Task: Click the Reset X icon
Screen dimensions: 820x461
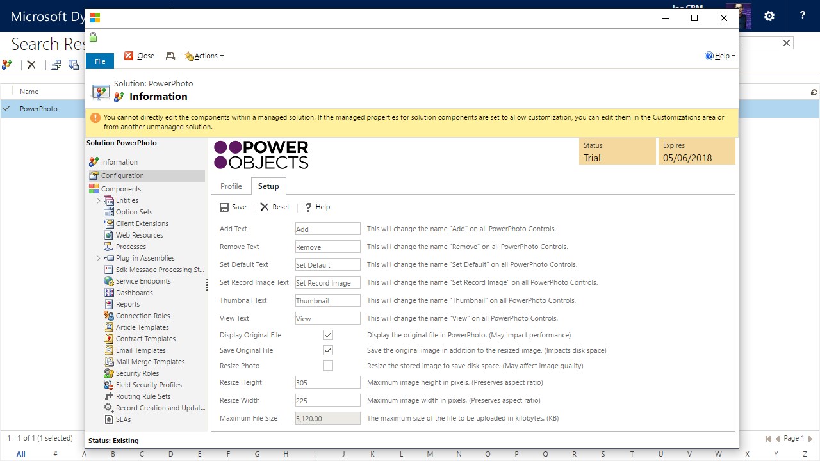Action: (x=265, y=207)
